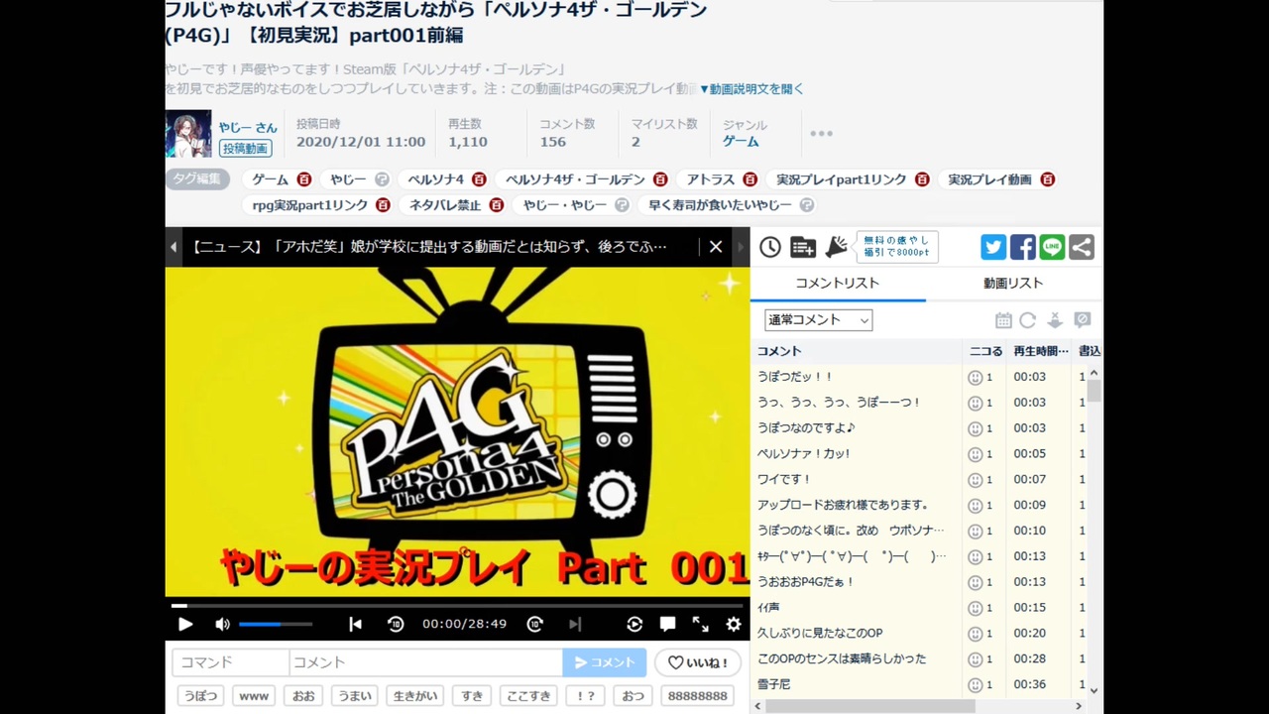The height and width of the screenshot is (714, 1269).
Task: Switch to 動画リスト tab
Action: (x=1013, y=283)
